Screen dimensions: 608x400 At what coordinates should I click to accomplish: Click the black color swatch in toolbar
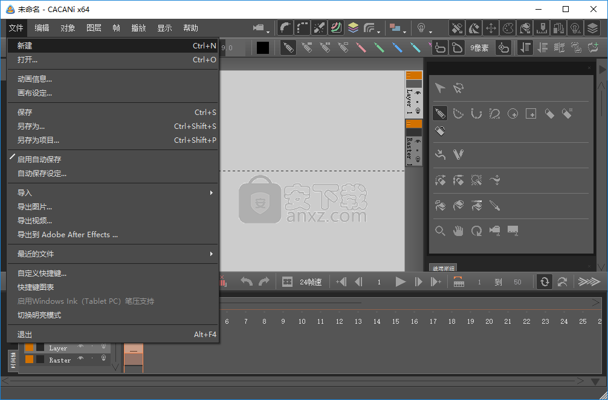tap(262, 48)
